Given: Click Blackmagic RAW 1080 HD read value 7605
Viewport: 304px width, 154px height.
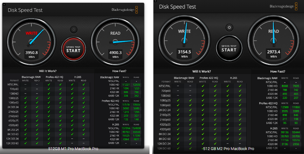Looking at the screenshot, I should [296, 86].
